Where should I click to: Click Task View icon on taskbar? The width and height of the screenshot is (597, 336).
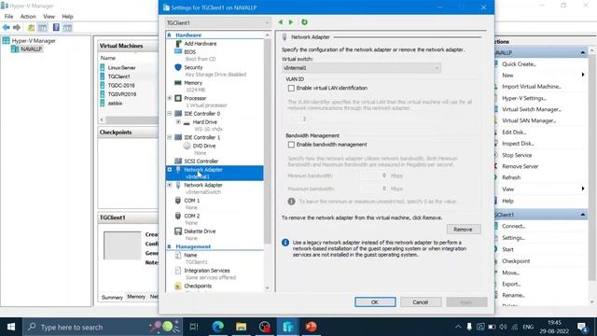point(194,327)
